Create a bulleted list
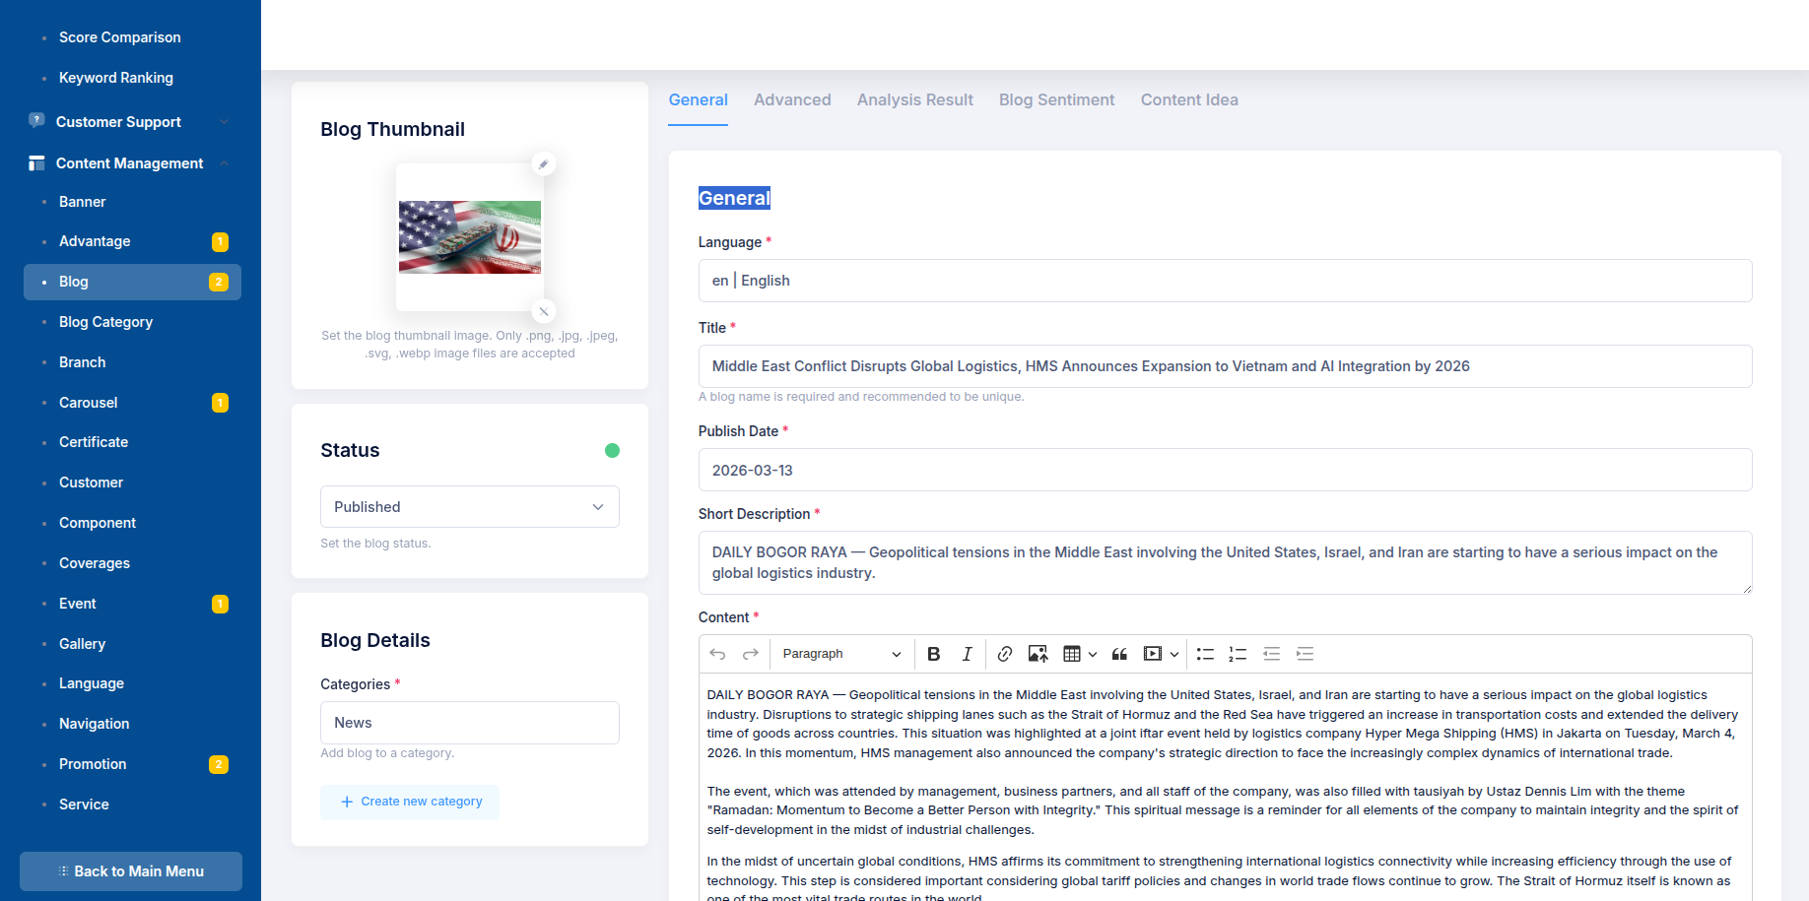Image resolution: width=1809 pixels, height=901 pixels. coord(1205,654)
